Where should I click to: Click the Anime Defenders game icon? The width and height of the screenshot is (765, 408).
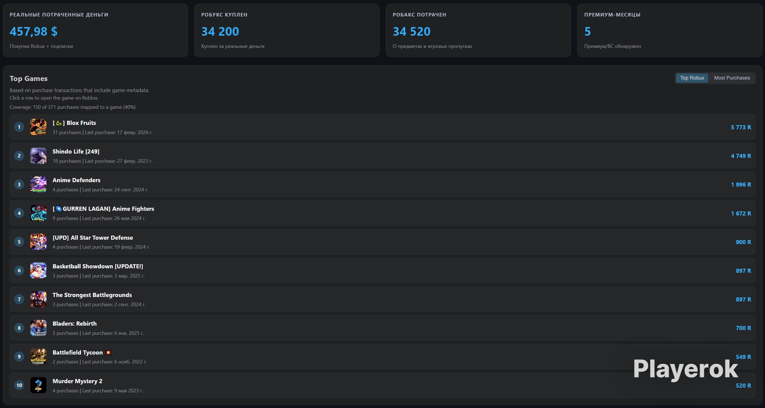pyautogui.click(x=38, y=184)
